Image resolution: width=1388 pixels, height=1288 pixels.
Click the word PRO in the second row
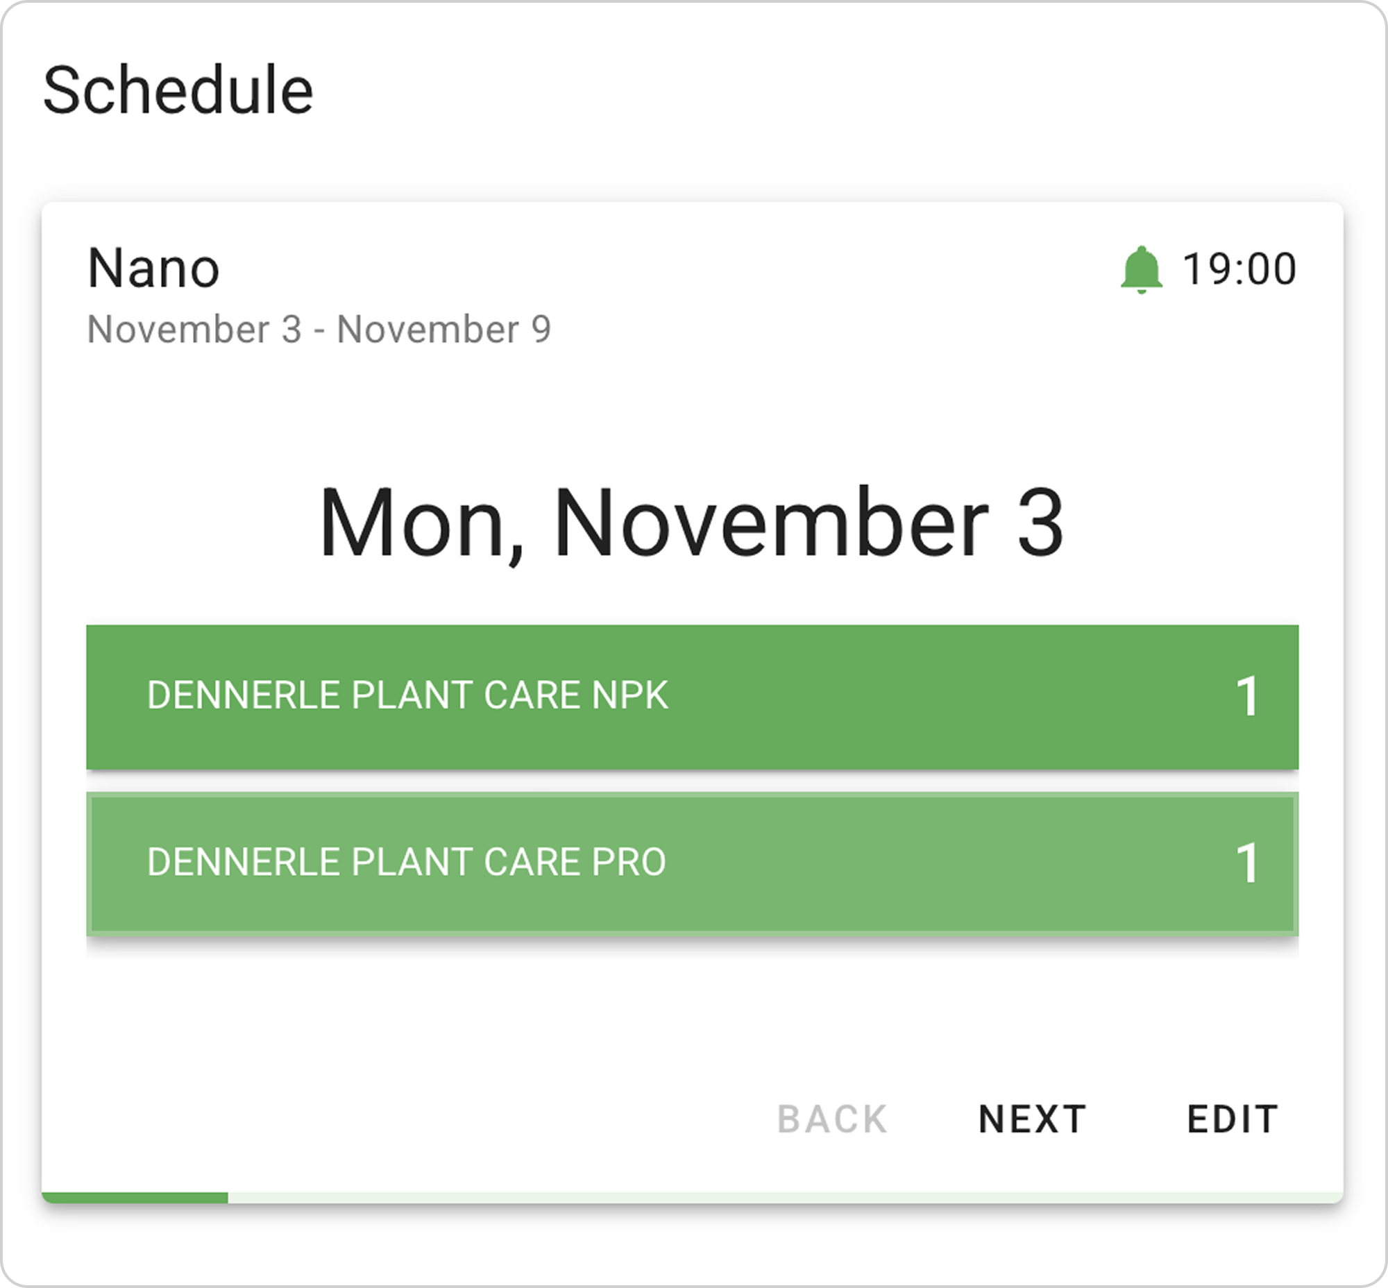point(628,862)
